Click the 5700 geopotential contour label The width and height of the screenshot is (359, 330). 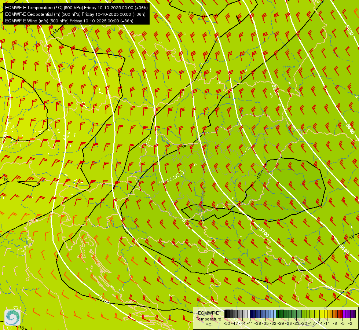click(x=264, y=232)
